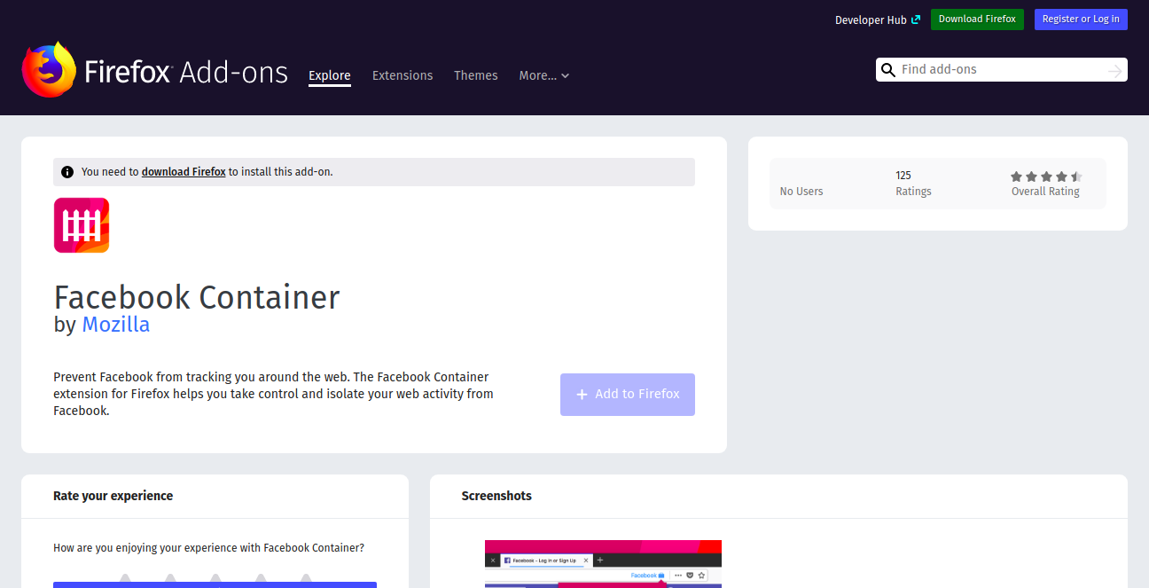Open the Mozilla author link

(x=116, y=325)
